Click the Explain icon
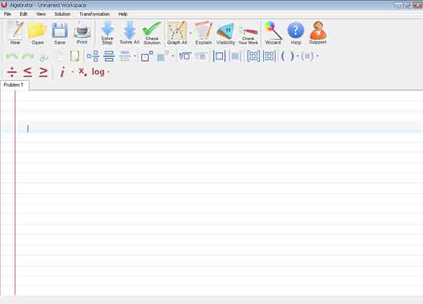 pos(204,33)
